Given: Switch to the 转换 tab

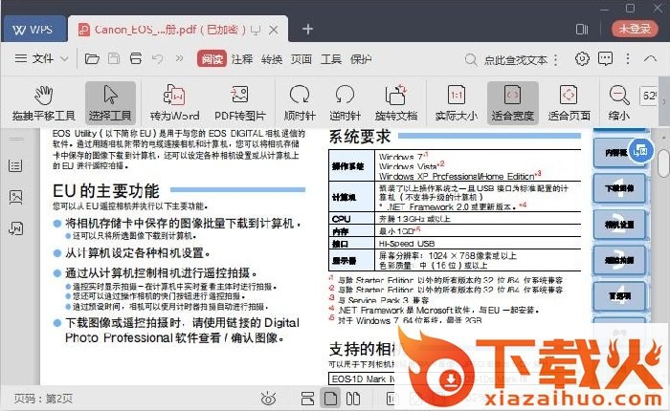Looking at the screenshot, I should click(x=272, y=59).
